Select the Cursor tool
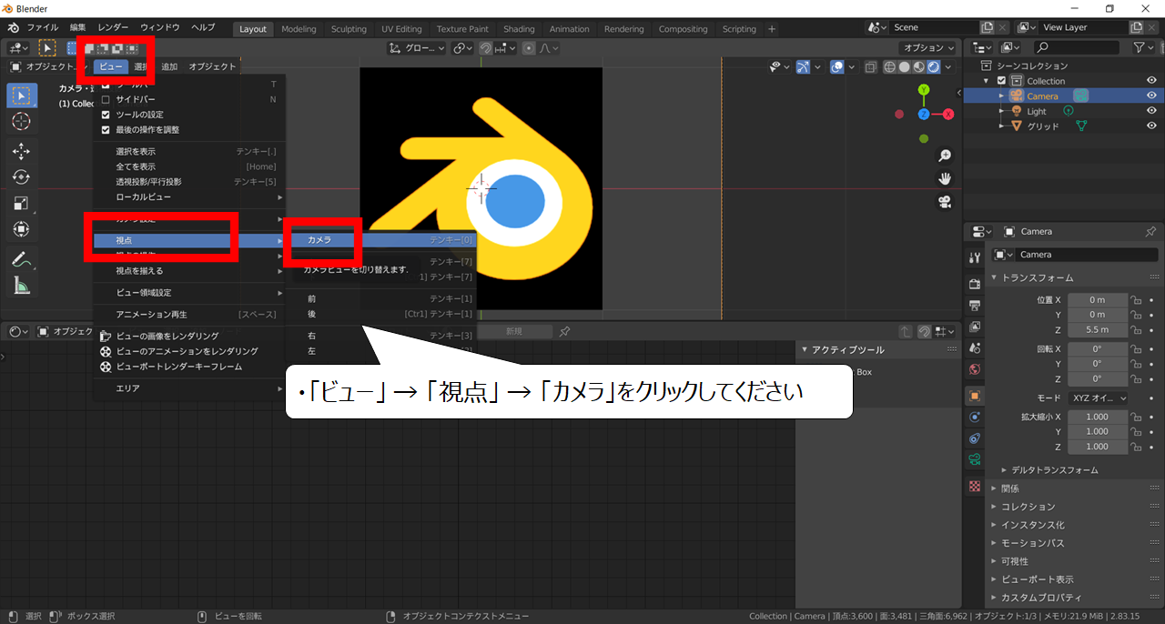1165x624 pixels. tap(23, 122)
